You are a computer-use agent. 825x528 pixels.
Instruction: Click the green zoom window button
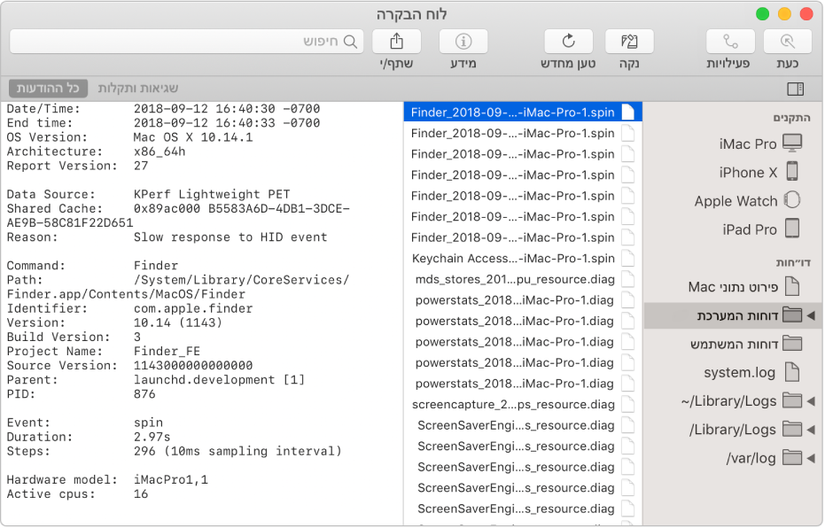[762, 14]
